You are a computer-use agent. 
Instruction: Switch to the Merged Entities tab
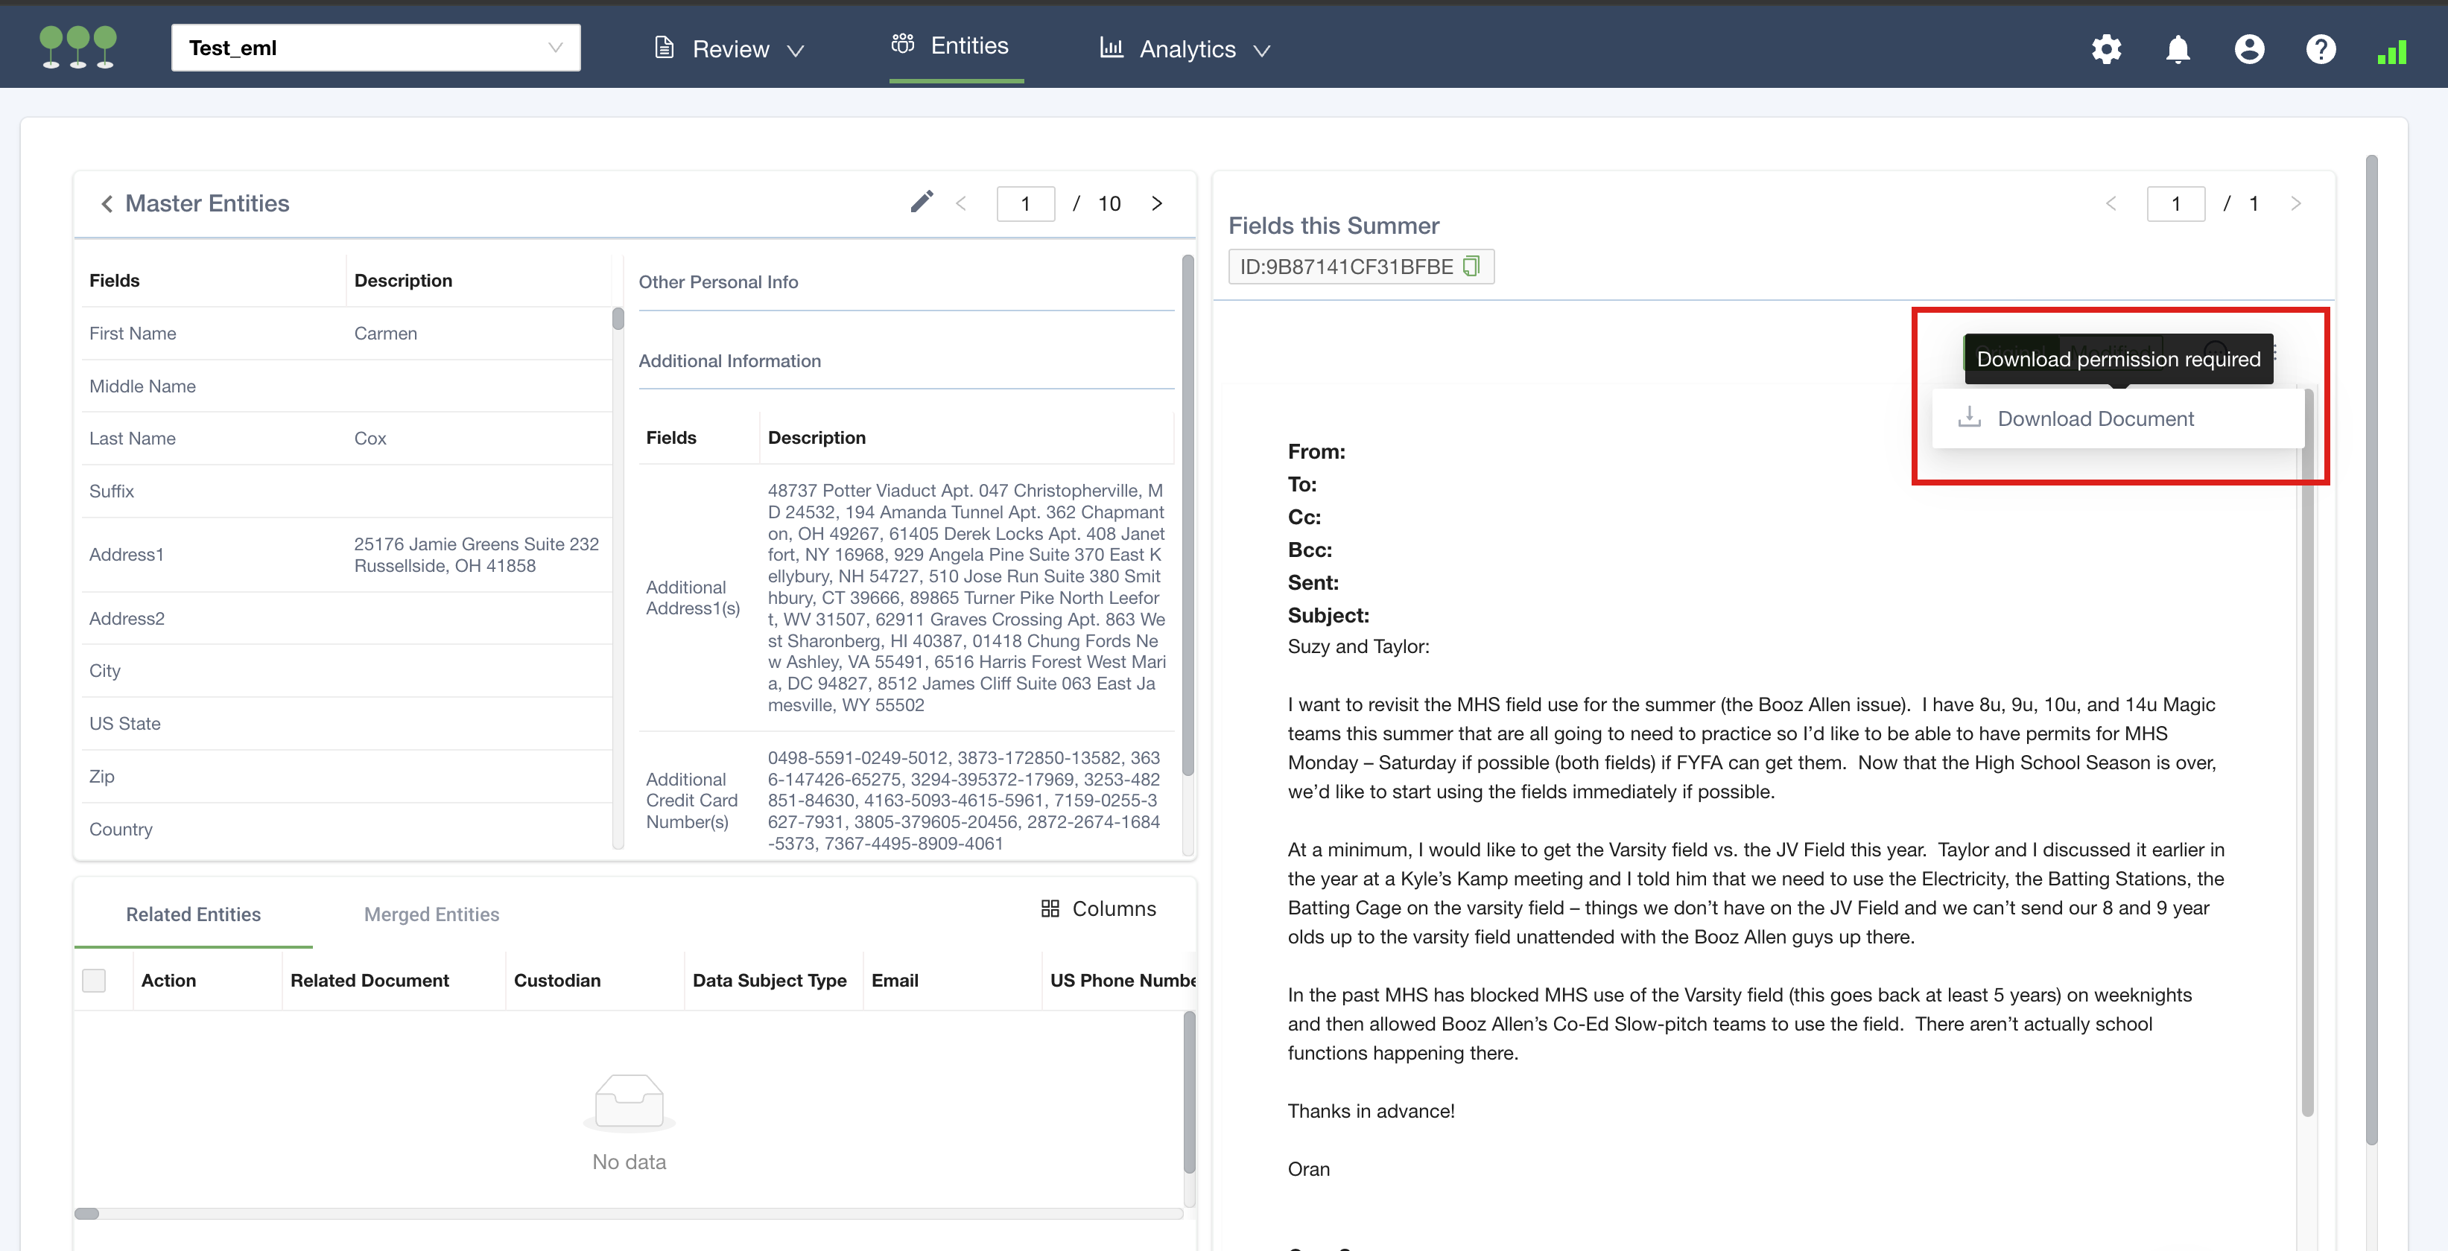(431, 914)
